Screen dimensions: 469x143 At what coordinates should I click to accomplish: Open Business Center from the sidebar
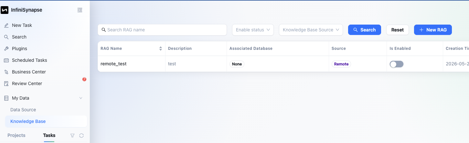tap(29, 72)
